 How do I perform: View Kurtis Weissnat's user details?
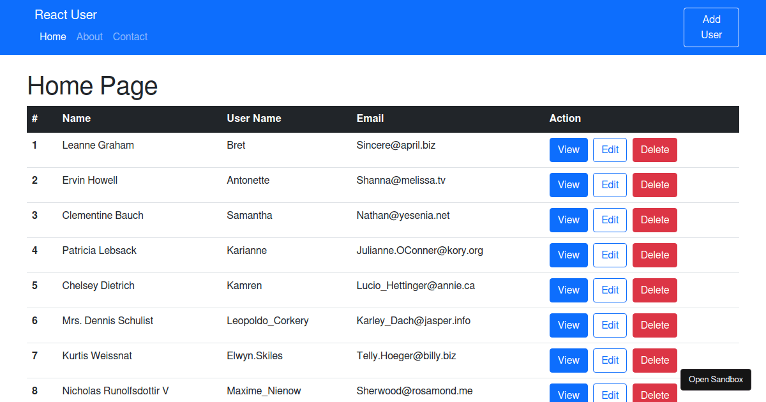click(x=568, y=360)
